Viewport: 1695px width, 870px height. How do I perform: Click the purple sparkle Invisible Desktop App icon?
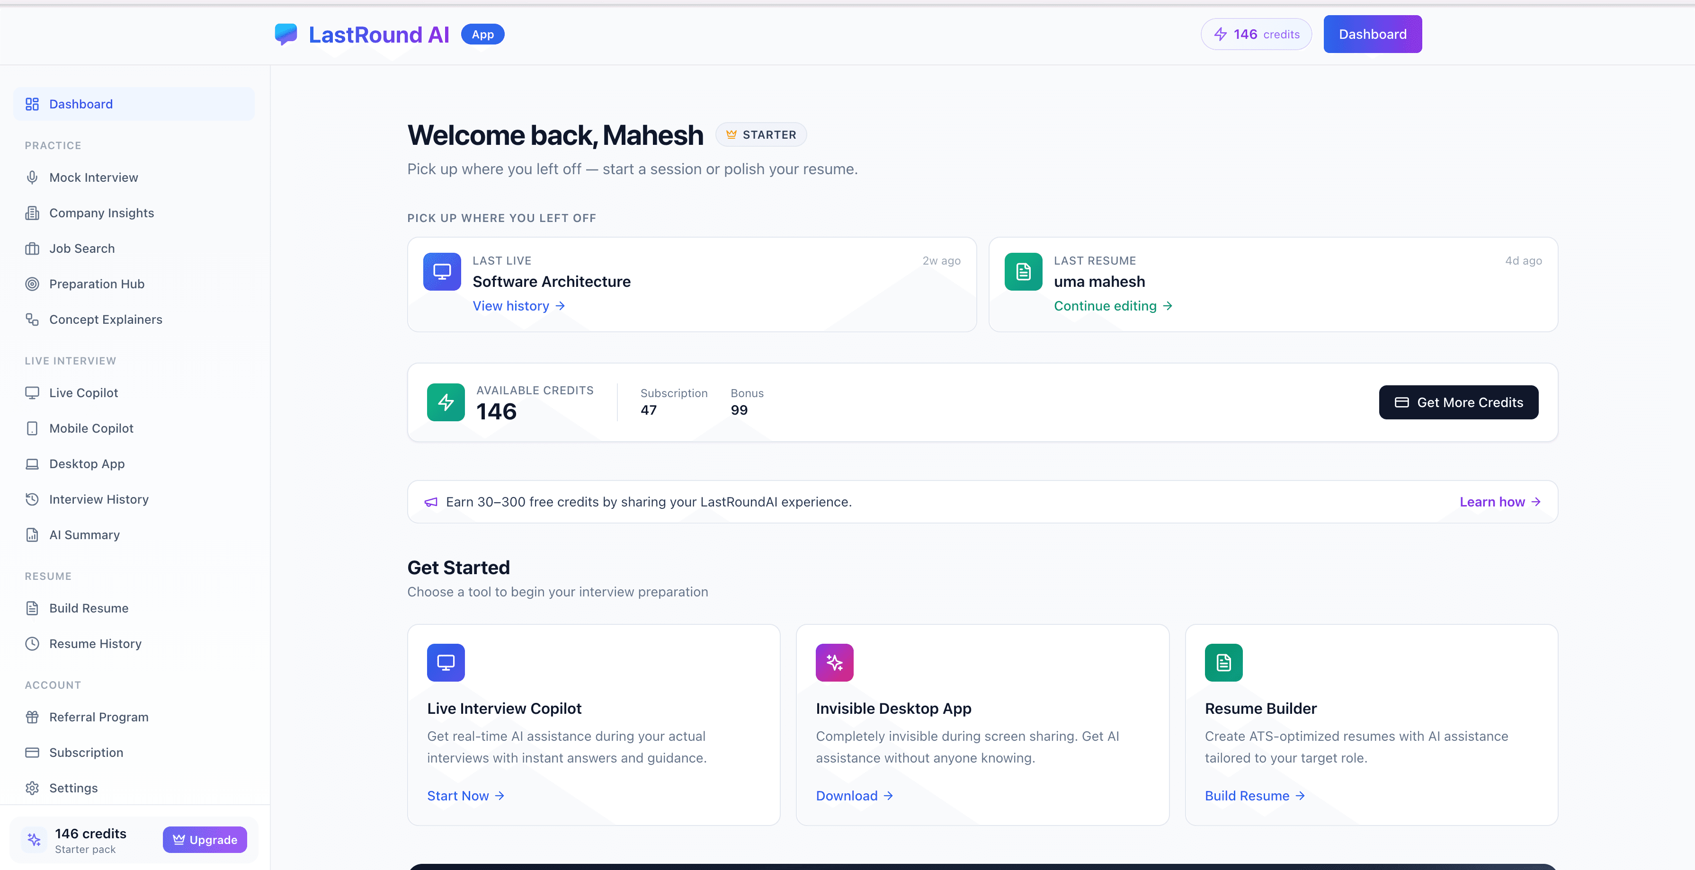(x=834, y=662)
